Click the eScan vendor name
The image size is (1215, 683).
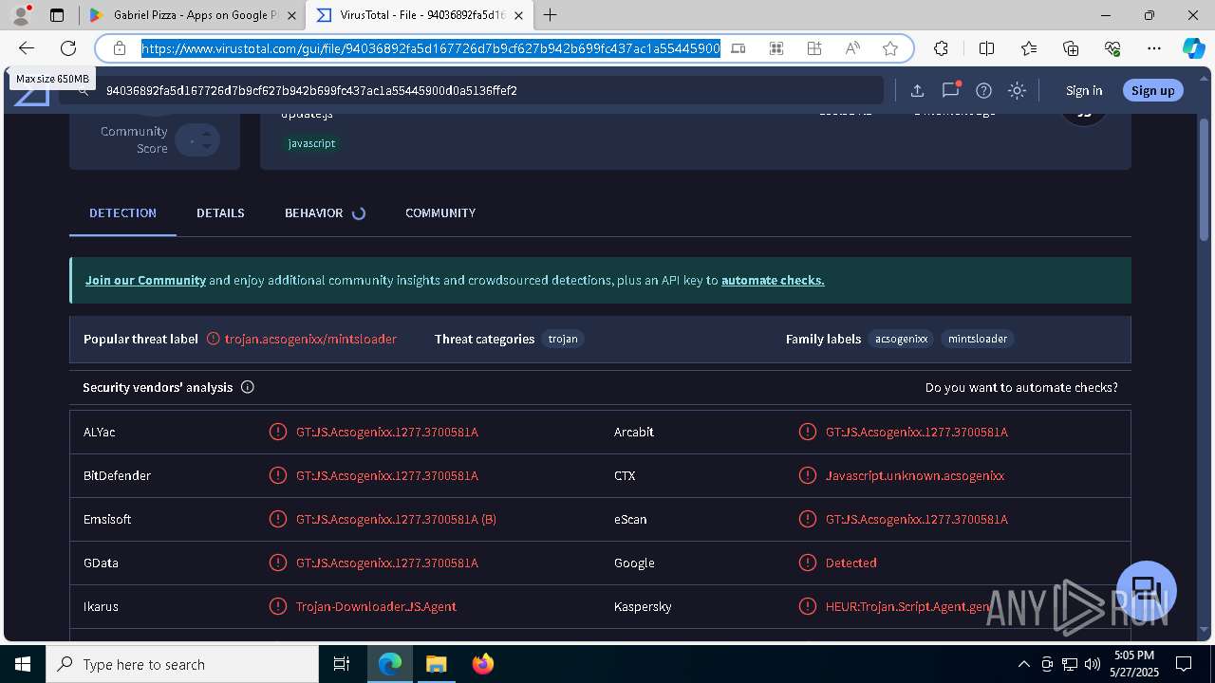[x=630, y=519]
